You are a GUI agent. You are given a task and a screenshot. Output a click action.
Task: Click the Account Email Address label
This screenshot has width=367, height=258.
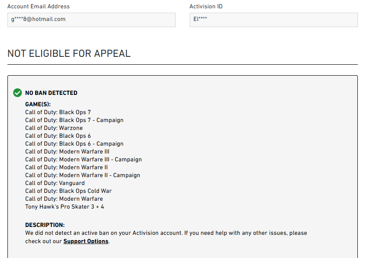[x=39, y=6]
